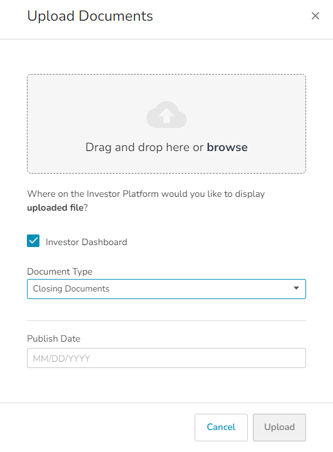
Task: Open file picker via browse link
Action: click(x=227, y=147)
